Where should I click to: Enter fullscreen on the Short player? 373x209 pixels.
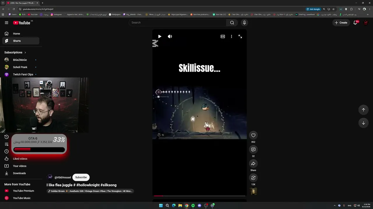[240, 37]
